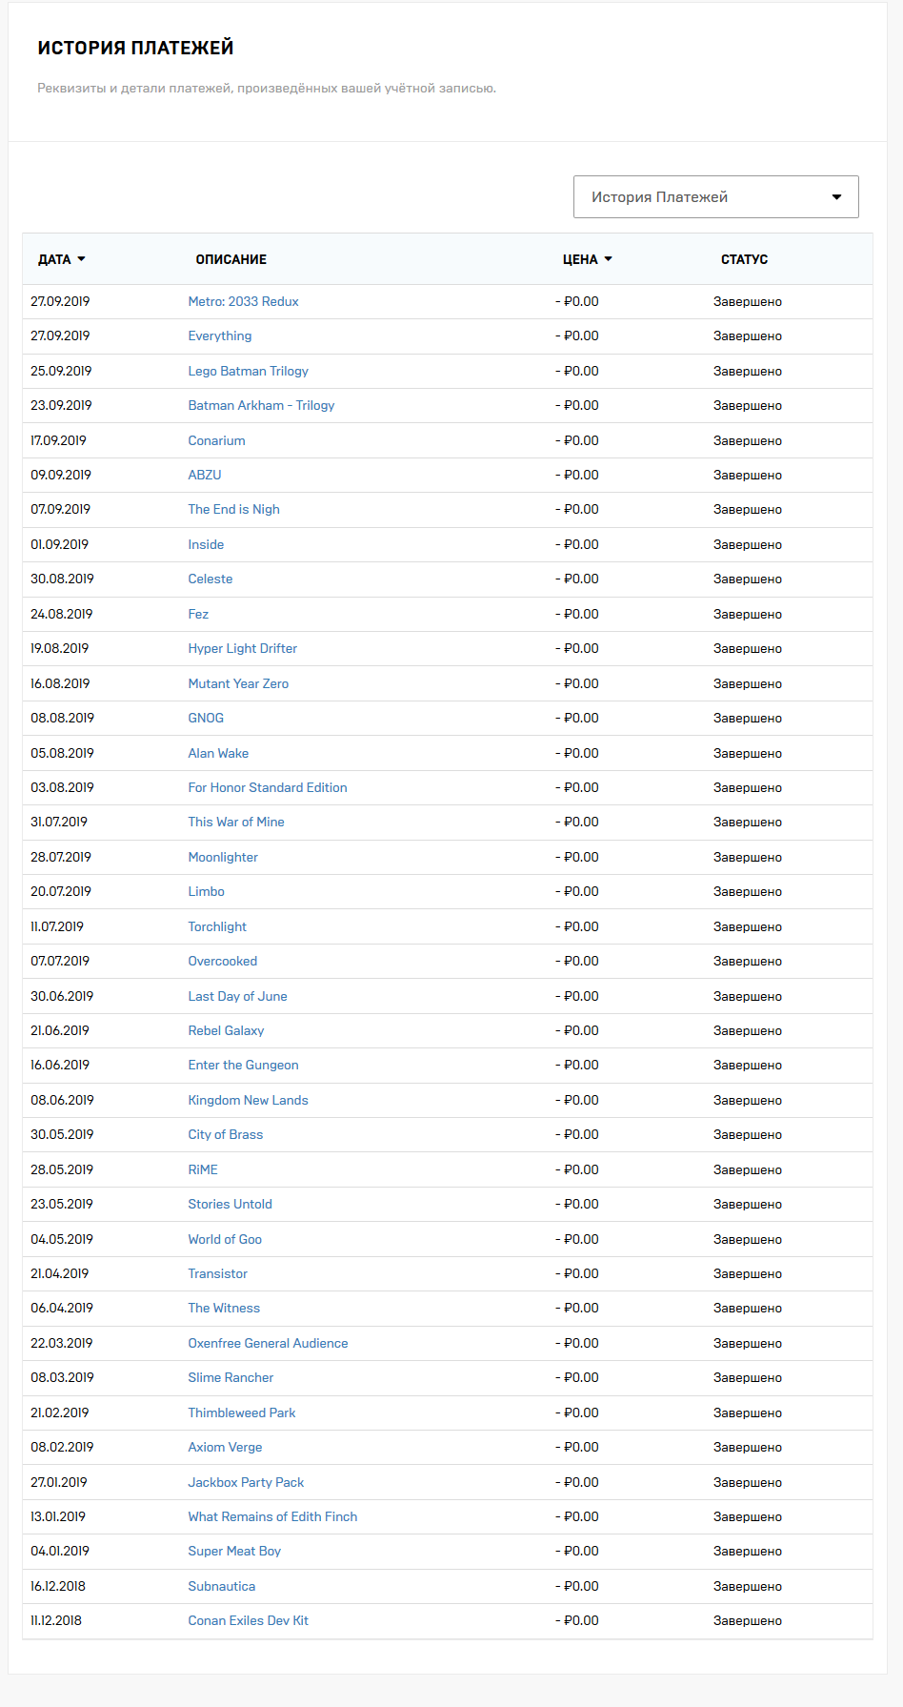Open For Honor Standard Edition link
Image resolution: width=903 pixels, height=1707 pixels.
click(267, 787)
